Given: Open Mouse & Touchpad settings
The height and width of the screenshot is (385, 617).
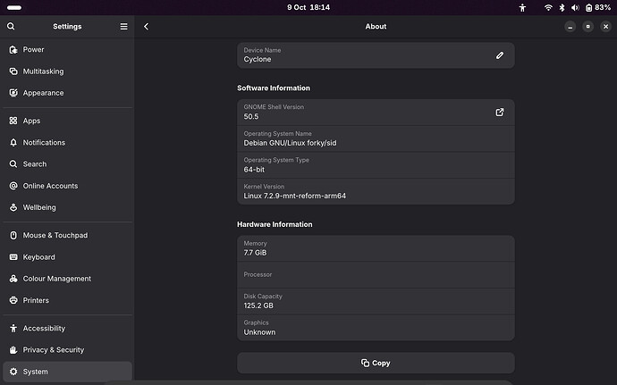Looking at the screenshot, I should click(x=67, y=235).
